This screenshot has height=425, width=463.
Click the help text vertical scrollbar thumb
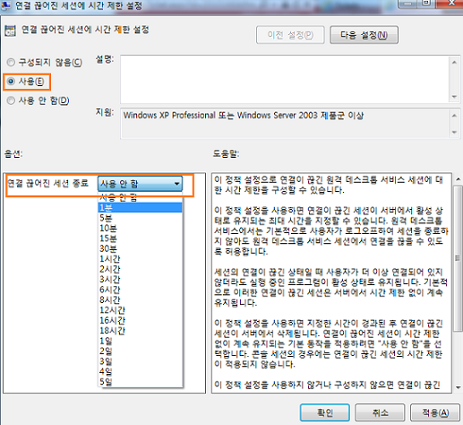point(458,258)
